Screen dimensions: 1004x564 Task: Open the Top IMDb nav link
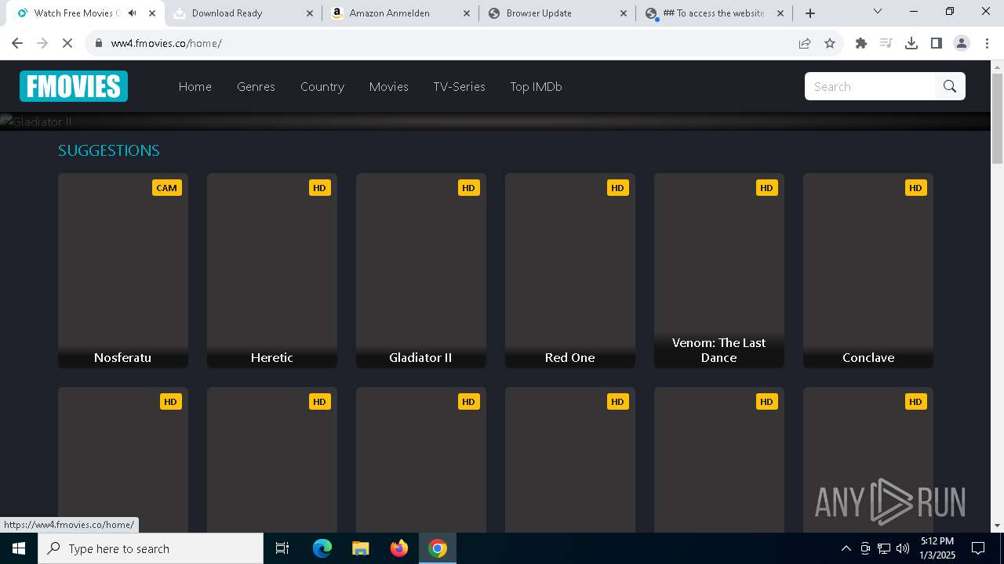[537, 86]
